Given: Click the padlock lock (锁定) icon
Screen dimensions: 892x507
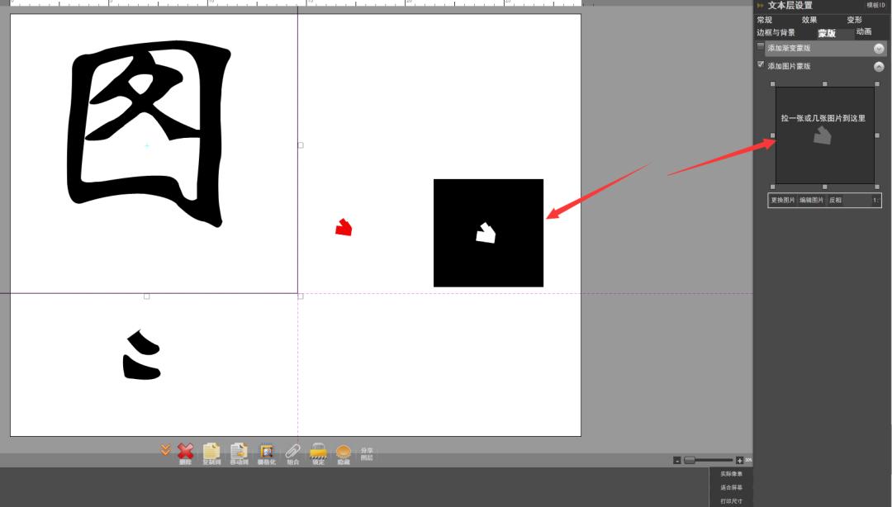Looking at the screenshot, I should (x=318, y=451).
